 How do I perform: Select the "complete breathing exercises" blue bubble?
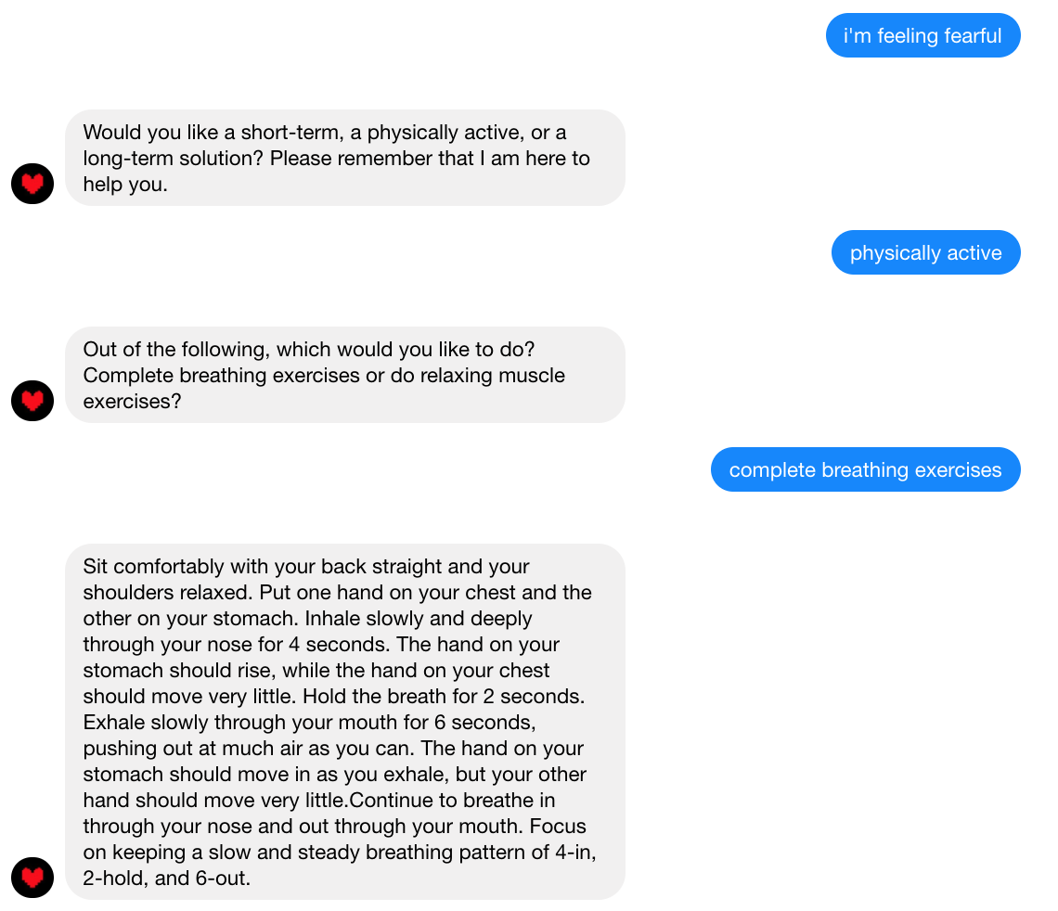865,470
